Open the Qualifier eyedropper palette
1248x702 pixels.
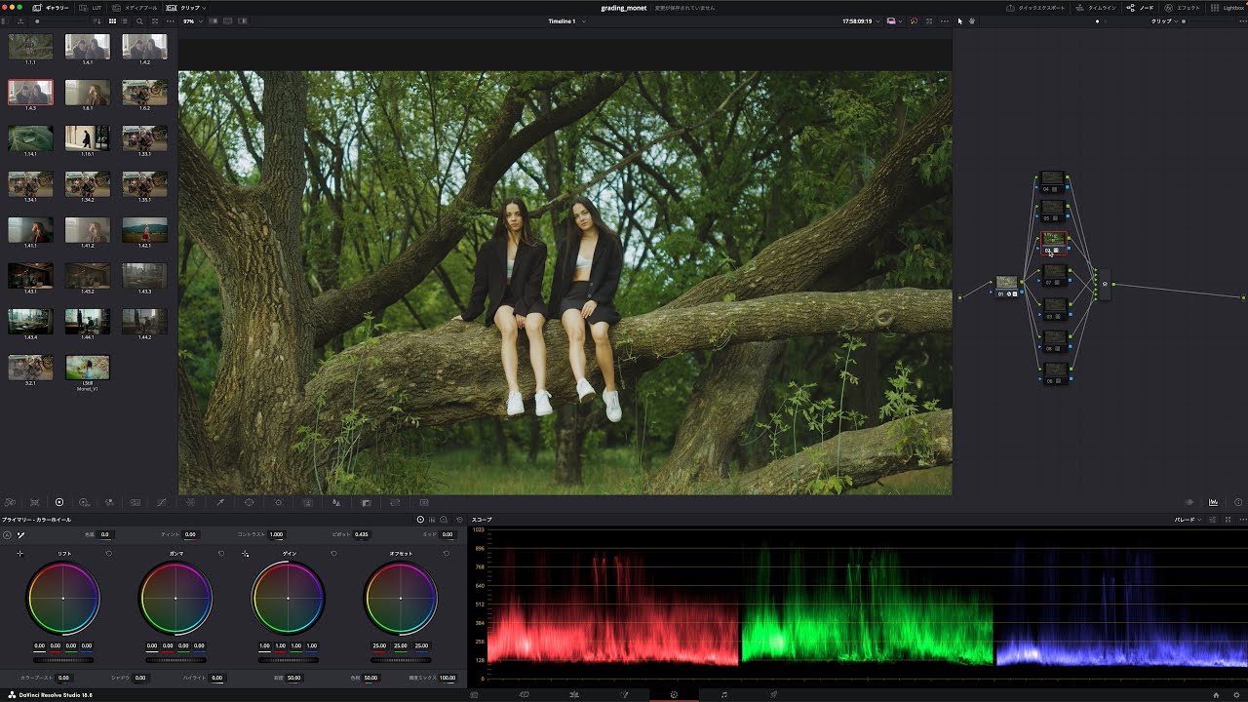point(219,502)
